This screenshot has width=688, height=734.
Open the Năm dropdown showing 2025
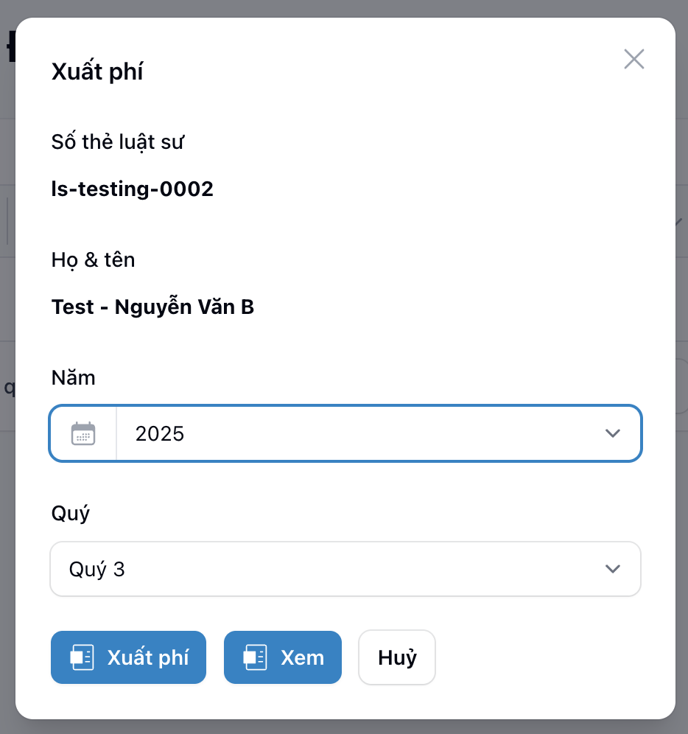click(x=345, y=433)
